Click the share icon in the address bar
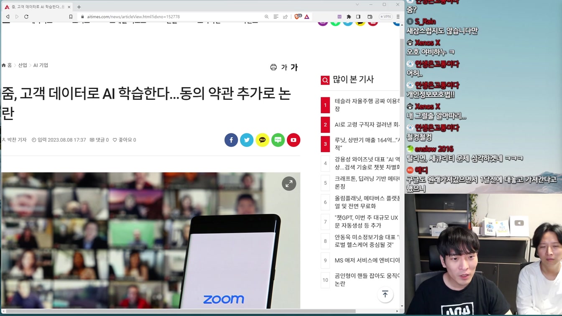This screenshot has height=316, width=562. point(285,17)
